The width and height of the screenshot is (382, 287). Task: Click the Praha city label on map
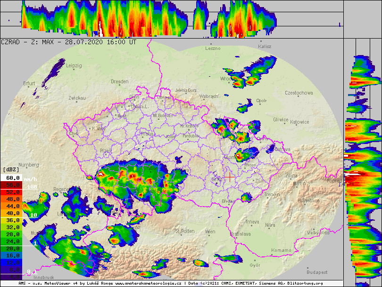(147, 134)
